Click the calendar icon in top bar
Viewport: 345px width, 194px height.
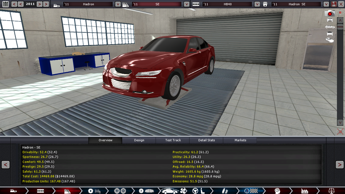pos(5,4)
